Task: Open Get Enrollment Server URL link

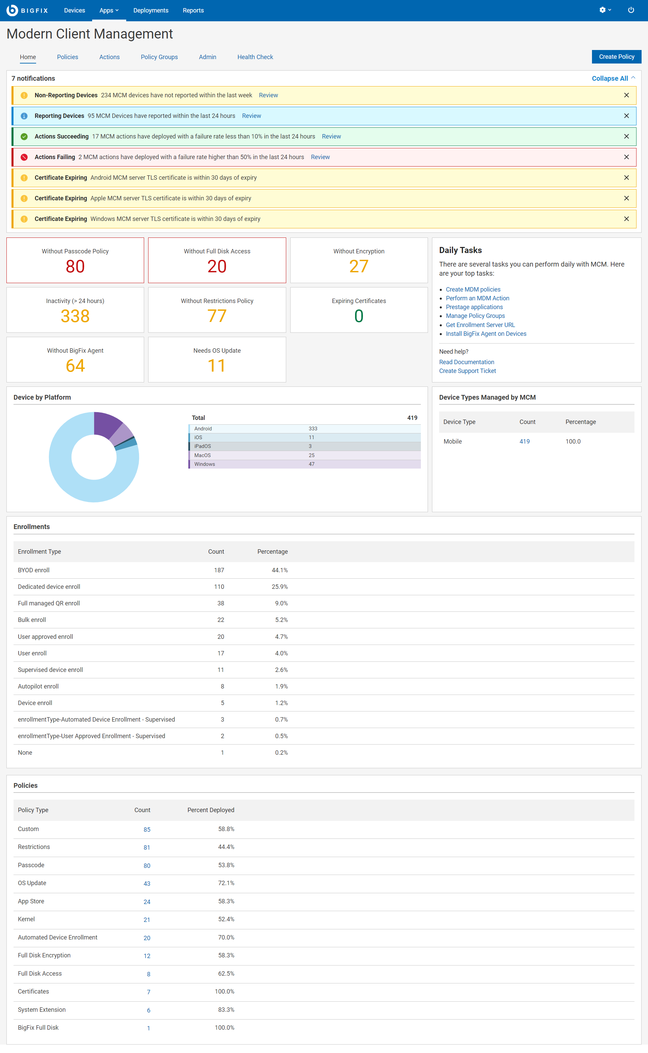Action: point(480,325)
